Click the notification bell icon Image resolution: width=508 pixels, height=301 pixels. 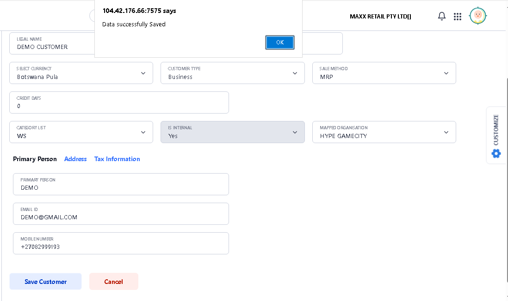pos(442,17)
